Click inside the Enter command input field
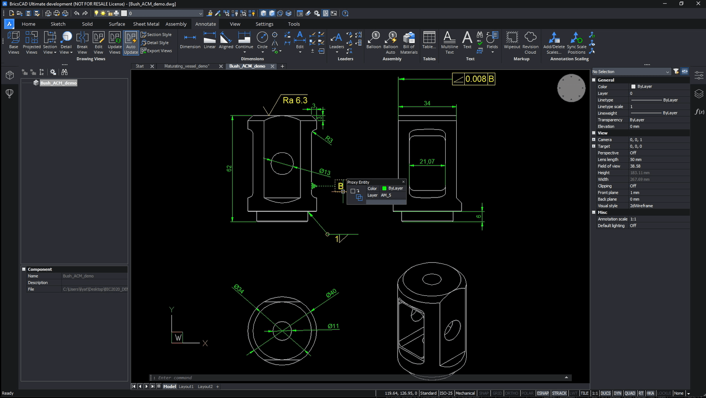 pos(267,377)
